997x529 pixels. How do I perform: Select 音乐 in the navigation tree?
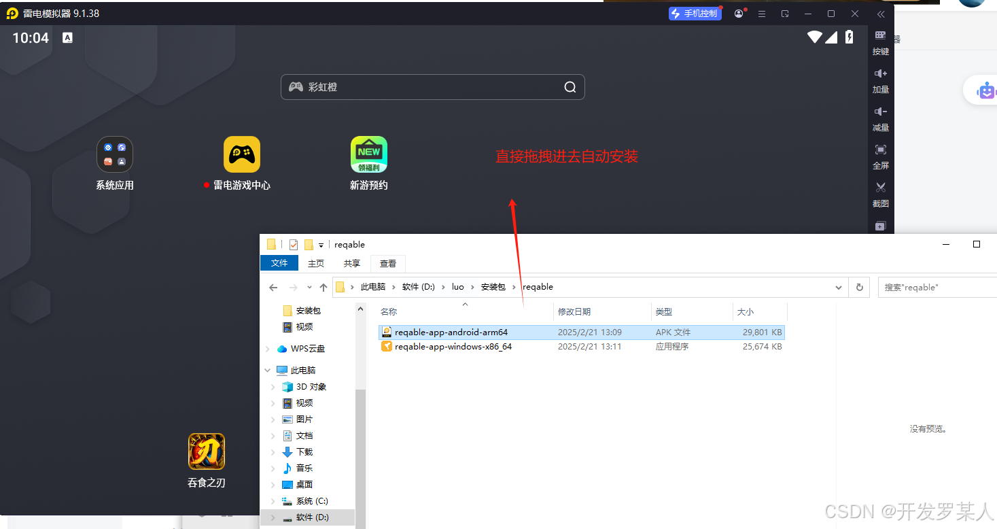(304, 468)
